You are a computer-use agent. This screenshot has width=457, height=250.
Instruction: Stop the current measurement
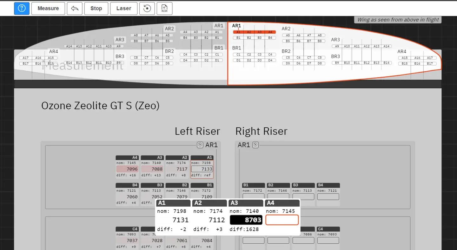[96, 8]
